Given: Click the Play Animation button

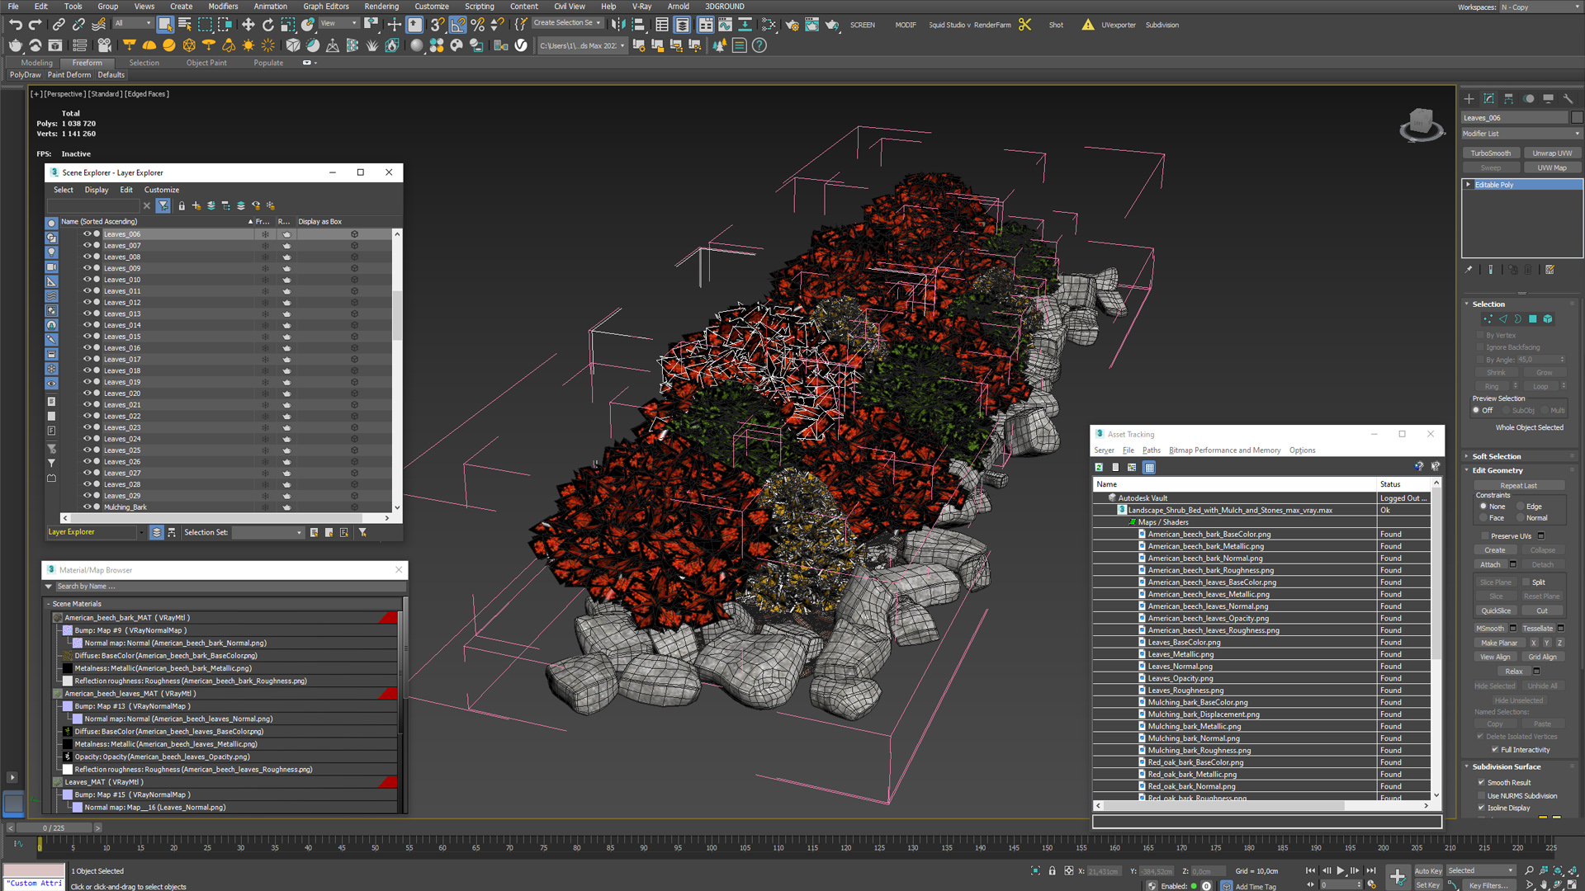Looking at the screenshot, I should [1340, 871].
